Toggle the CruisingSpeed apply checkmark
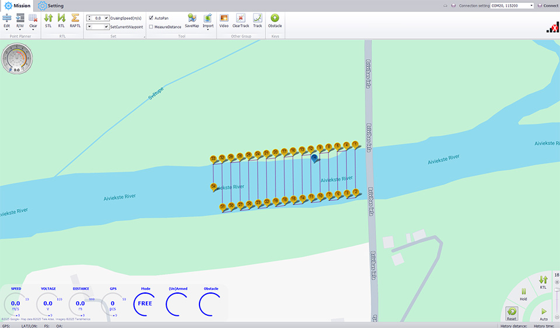 click(106, 18)
